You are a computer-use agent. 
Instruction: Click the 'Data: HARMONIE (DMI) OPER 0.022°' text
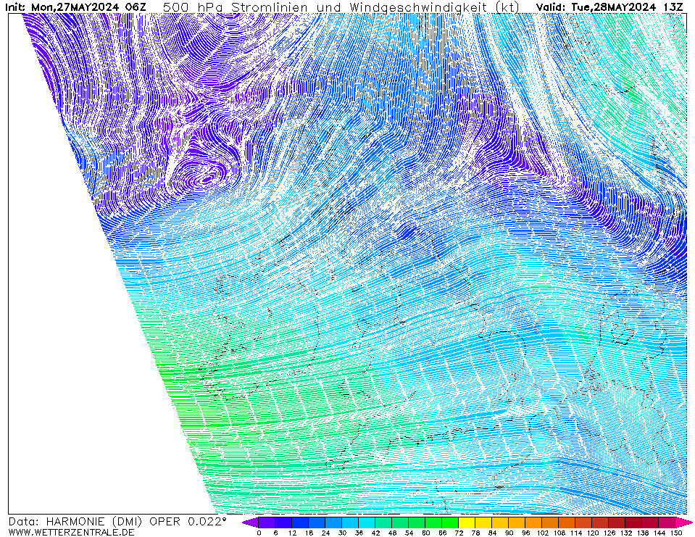point(118,522)
